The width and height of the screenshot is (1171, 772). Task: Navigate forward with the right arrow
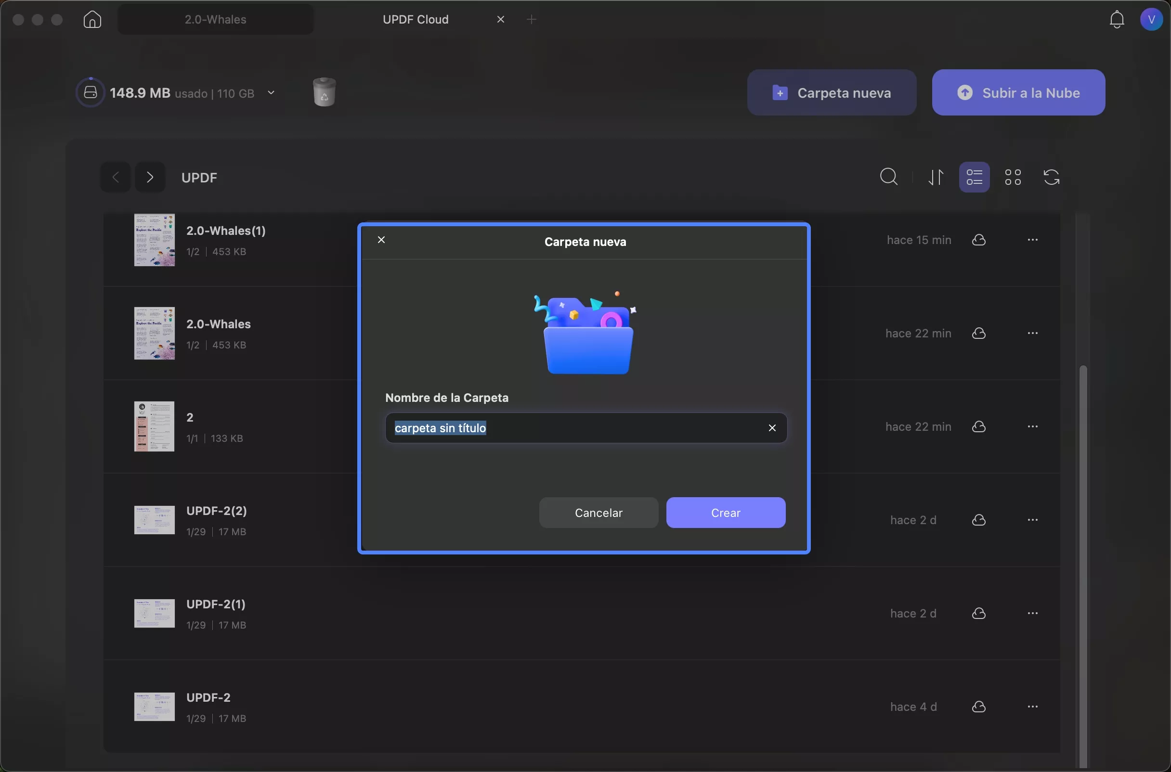point(150,177)
